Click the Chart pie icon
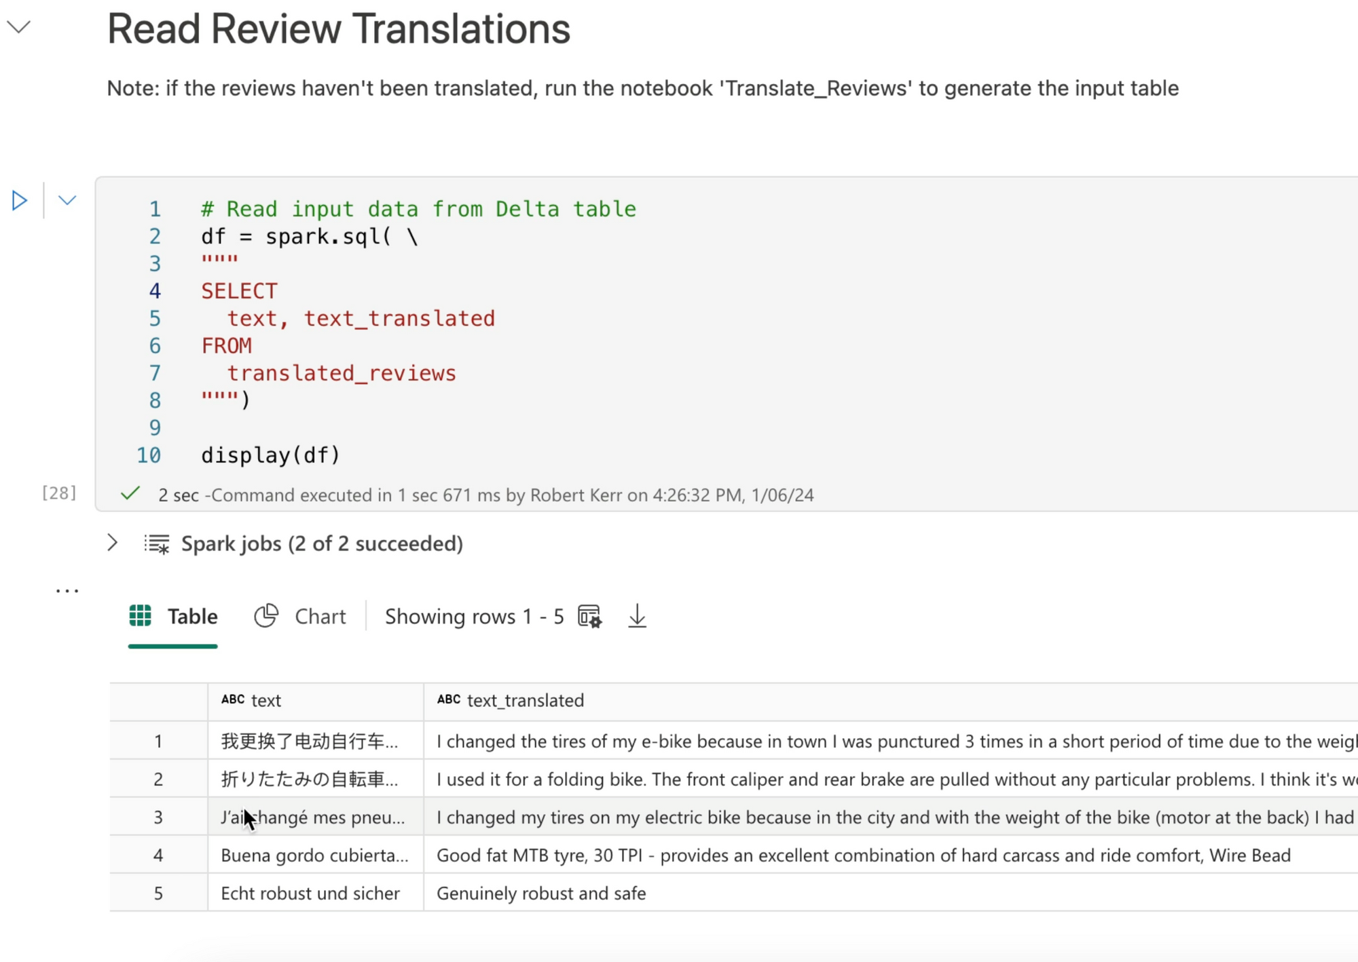The width and height of the screenshot is (1358, 962). pos(265,615)
